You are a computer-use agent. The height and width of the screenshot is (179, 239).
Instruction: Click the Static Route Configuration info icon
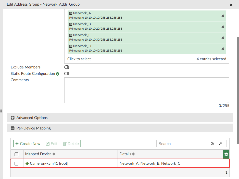57,74
